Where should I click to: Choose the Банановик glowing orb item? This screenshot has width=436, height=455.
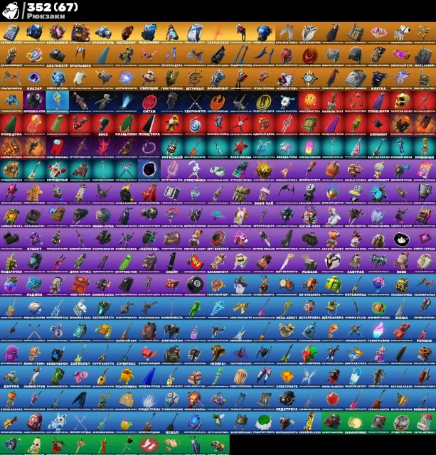356,423
